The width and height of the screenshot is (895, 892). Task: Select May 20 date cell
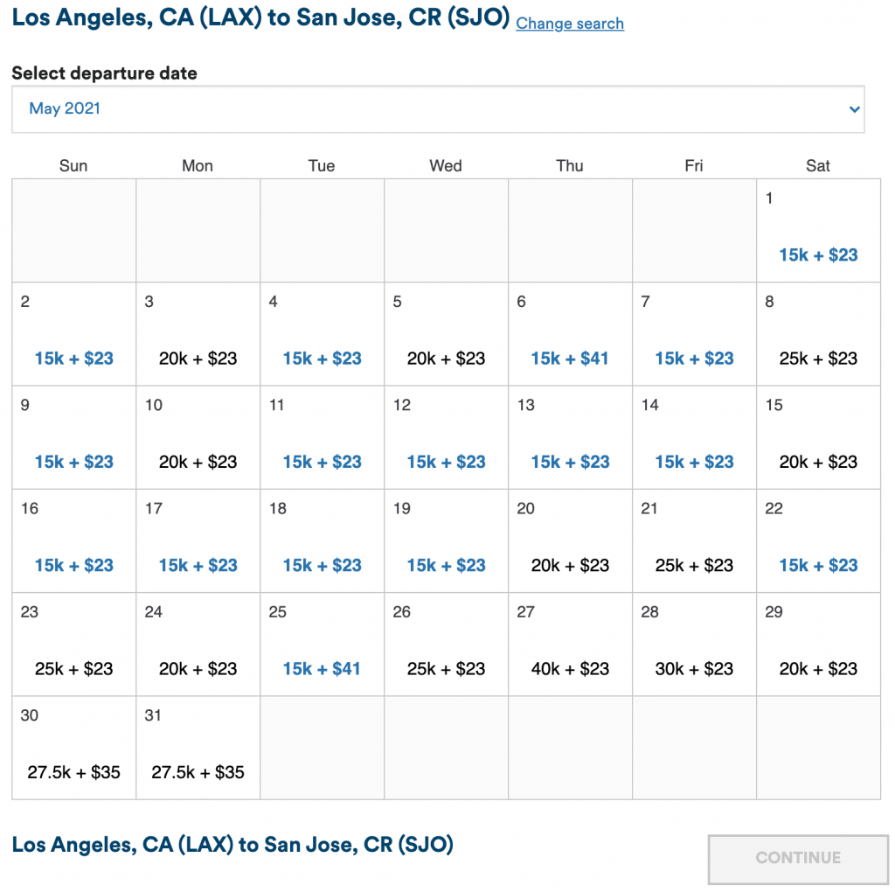(x=570, y=540)
